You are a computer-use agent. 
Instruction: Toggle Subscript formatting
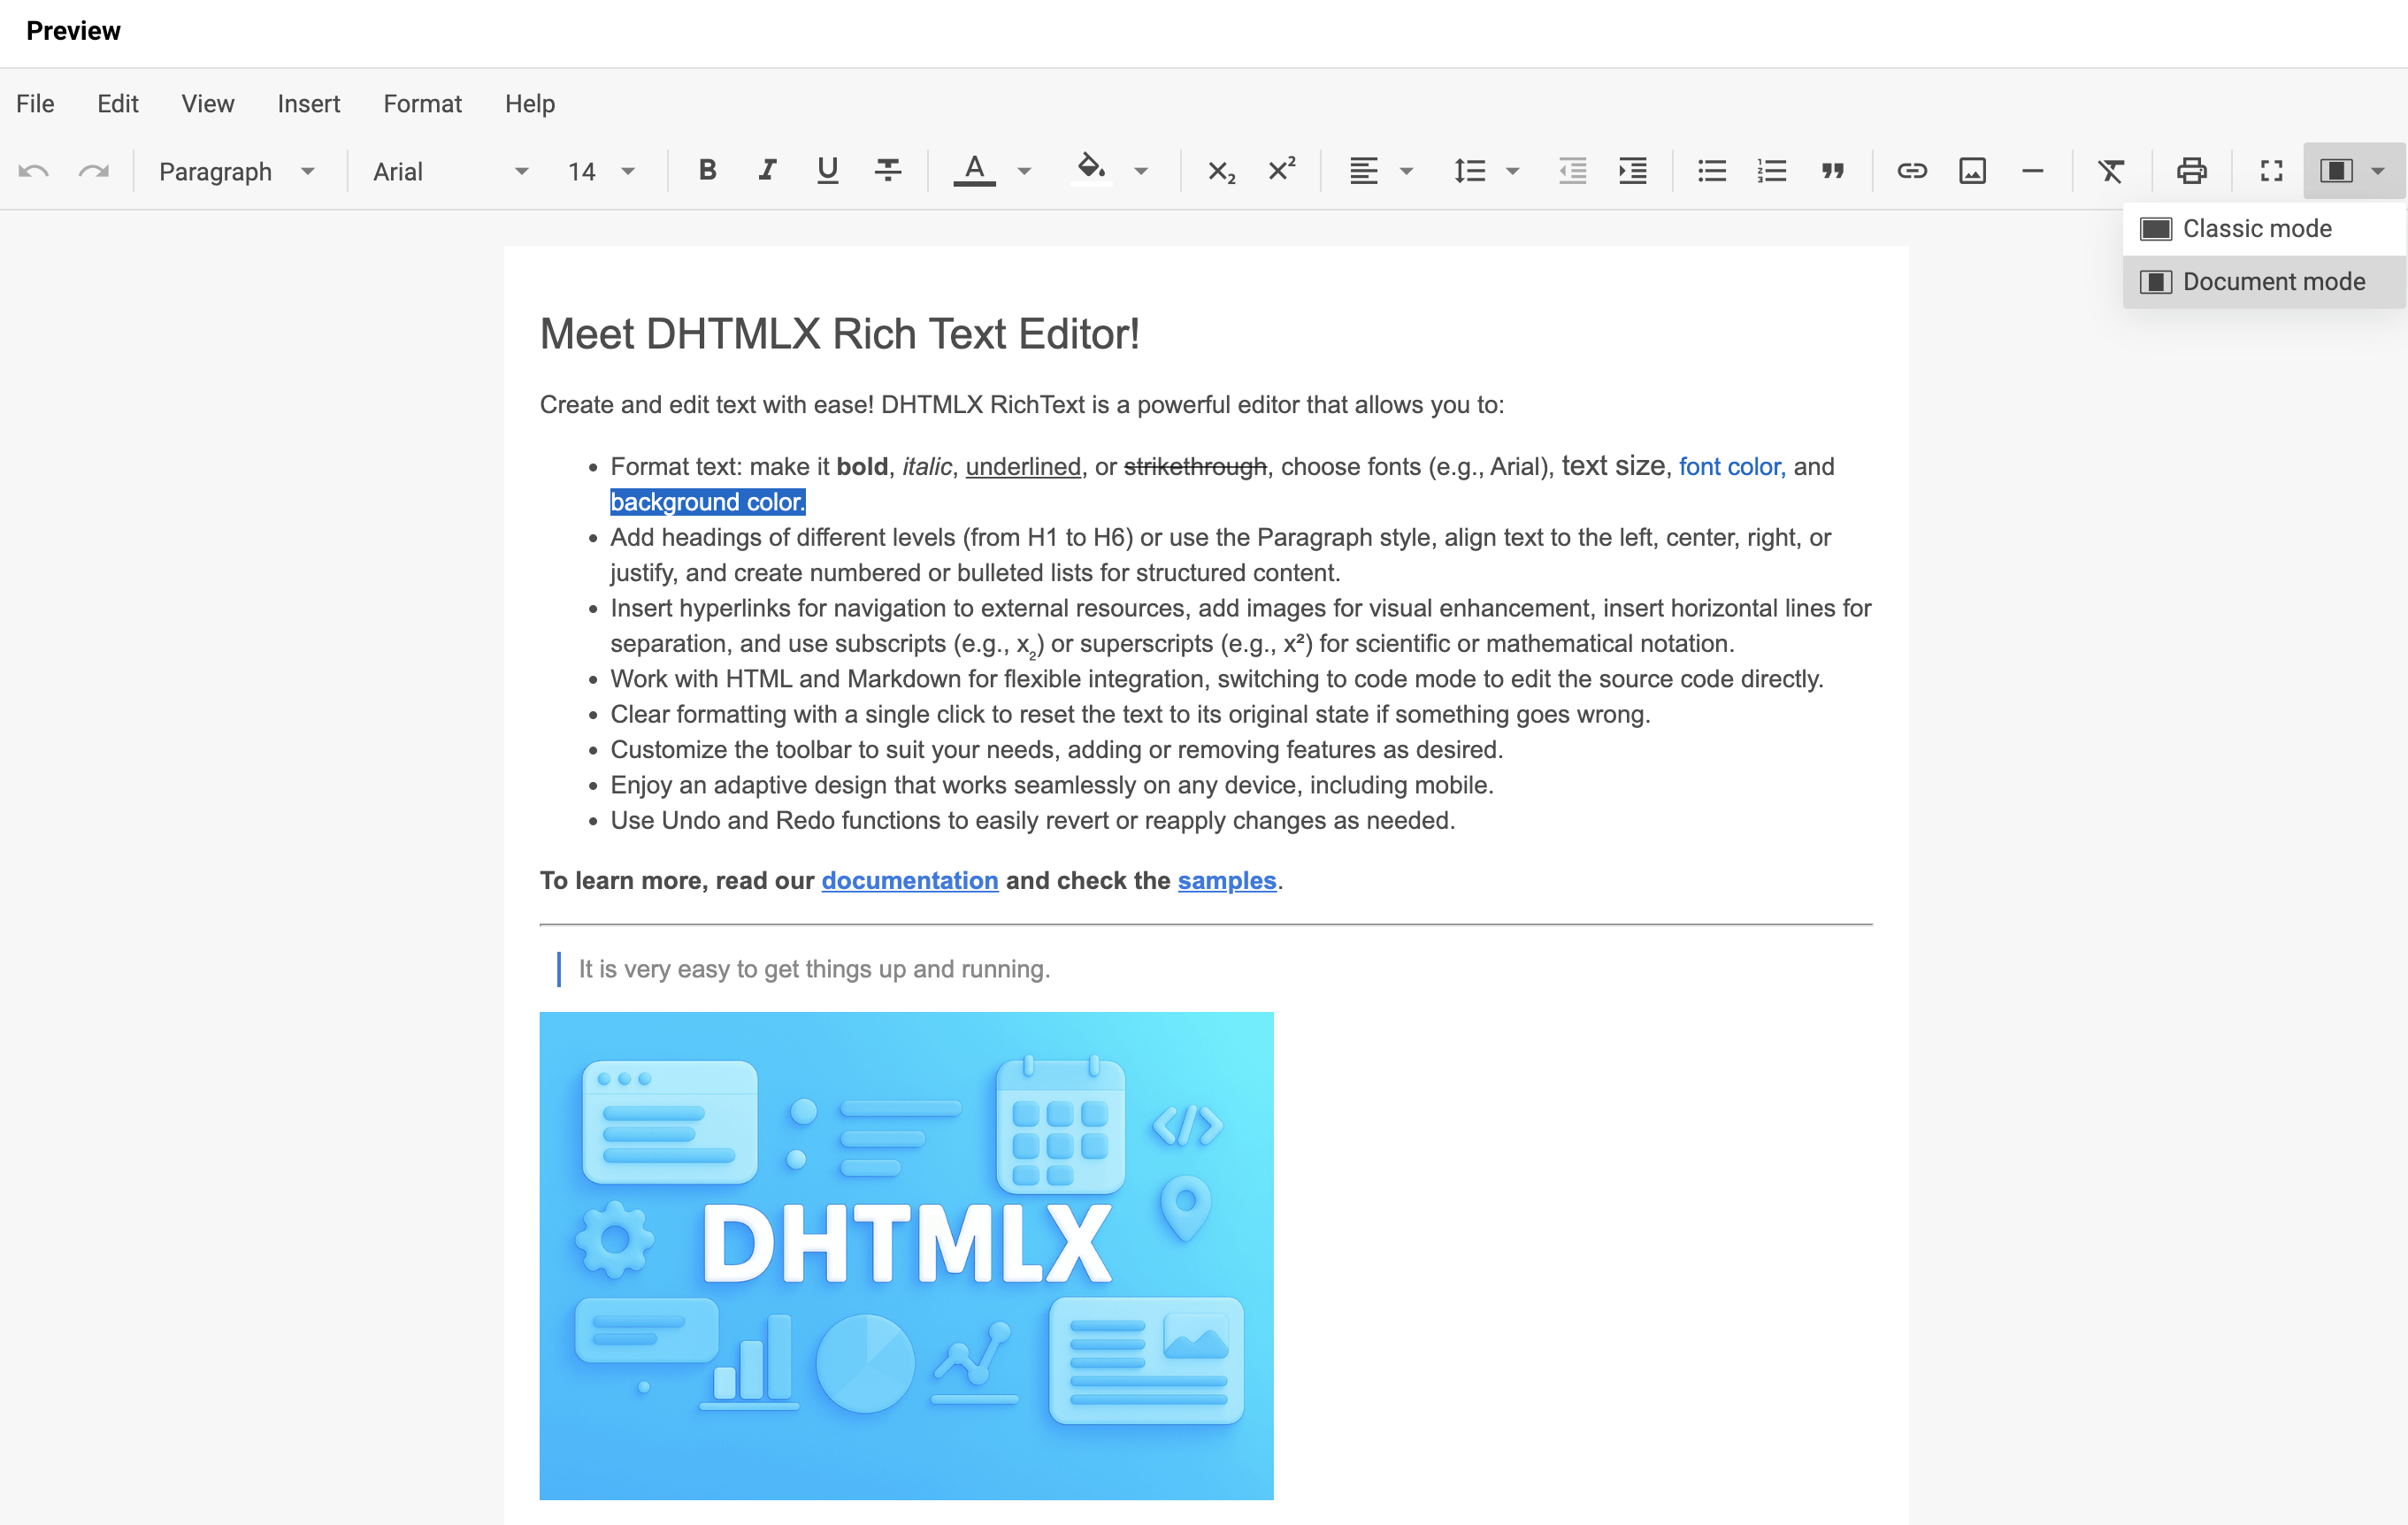click(x=1221, y=171)
